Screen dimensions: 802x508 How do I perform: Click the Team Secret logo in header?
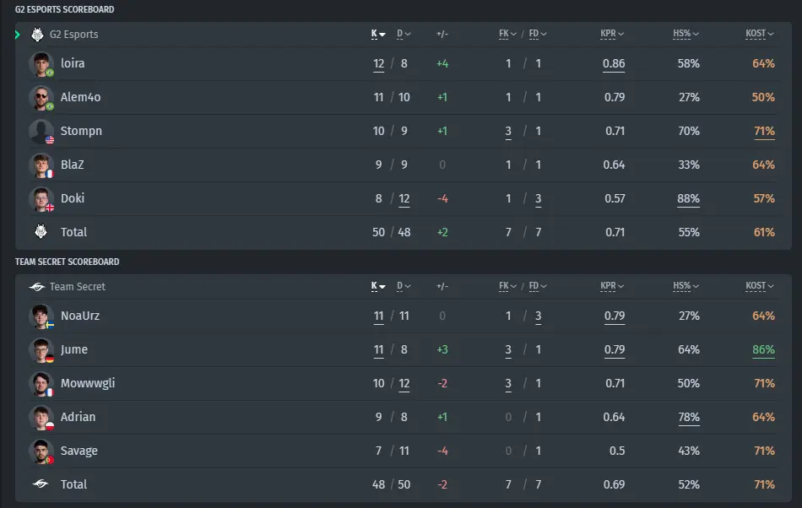(x=37, y=287)
